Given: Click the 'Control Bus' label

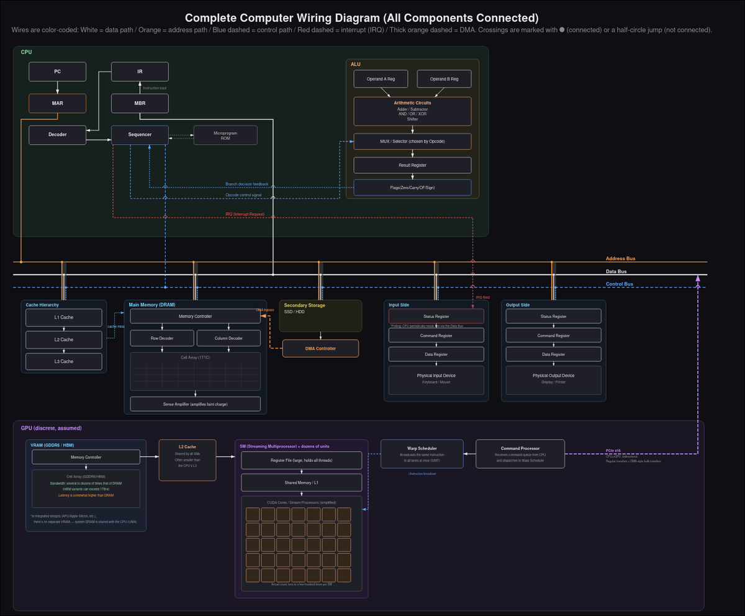Looking at the screenshot, I should pos(620,284).
